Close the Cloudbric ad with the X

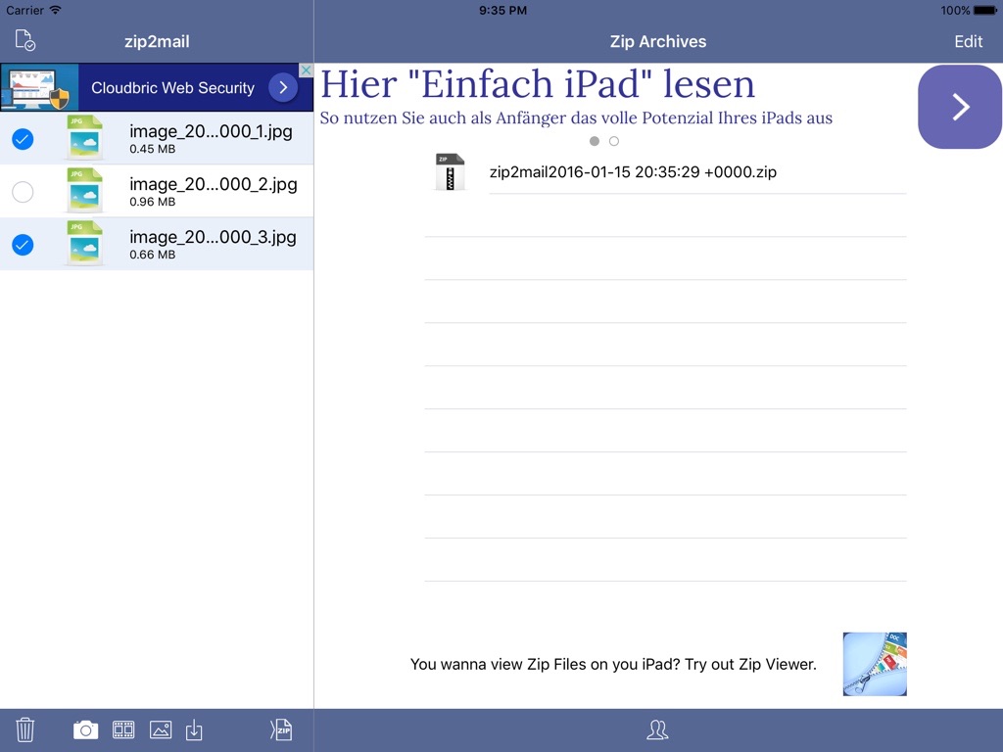[307, 70]
